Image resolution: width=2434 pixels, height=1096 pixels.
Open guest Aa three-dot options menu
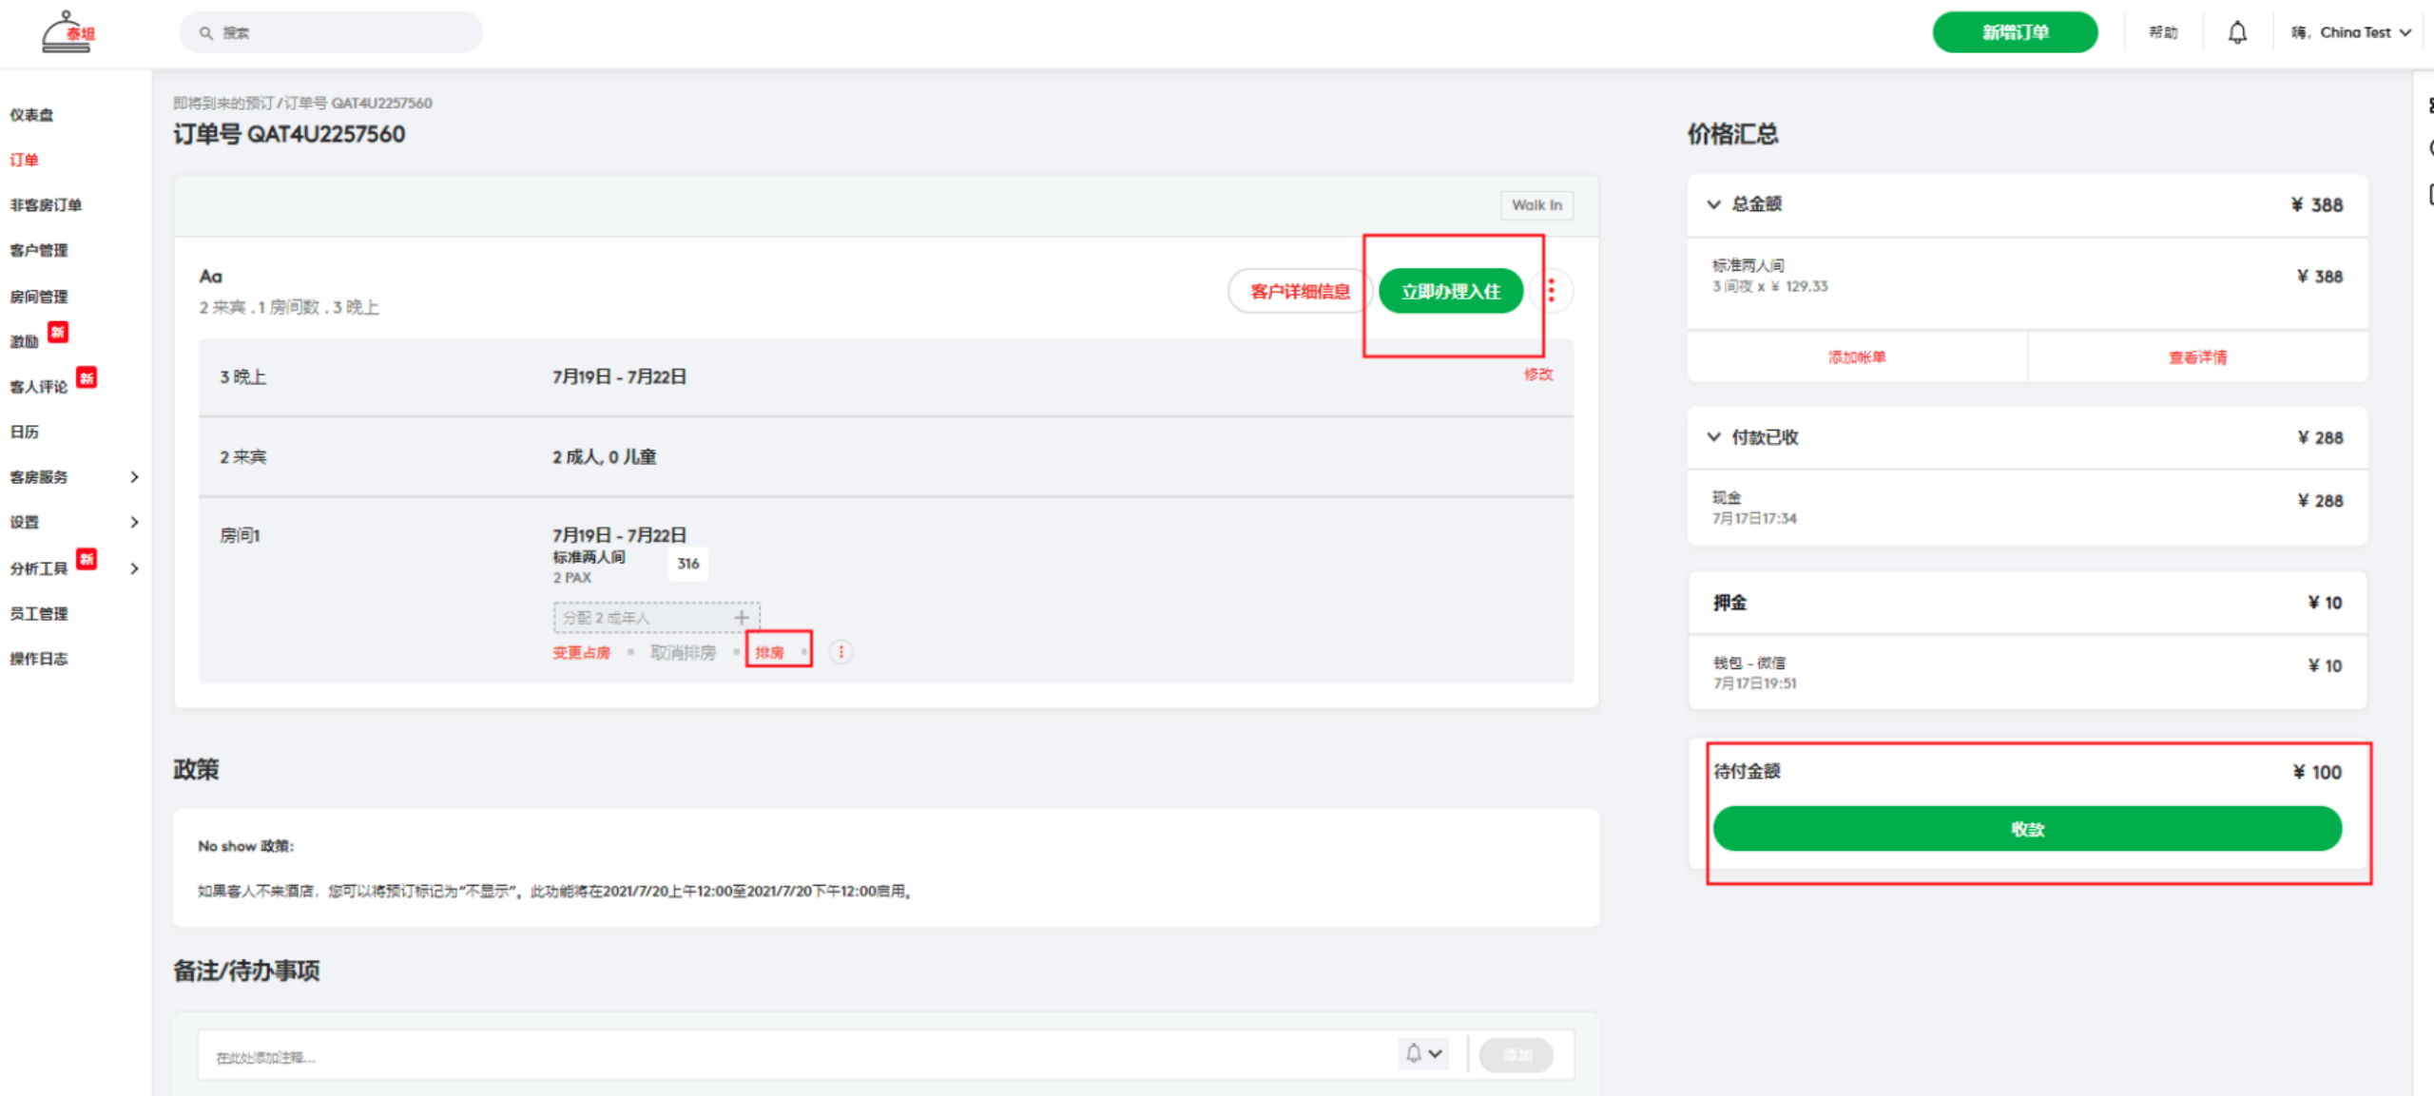coord(1551,291)
